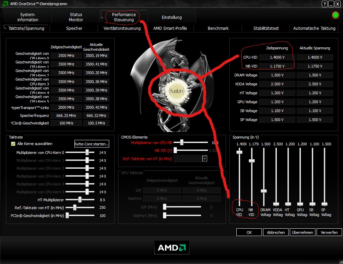This screenshot has width=343, height=264.
Task: Click the 8 X HT-Multiplizierer value
Action: coord(102,200)
